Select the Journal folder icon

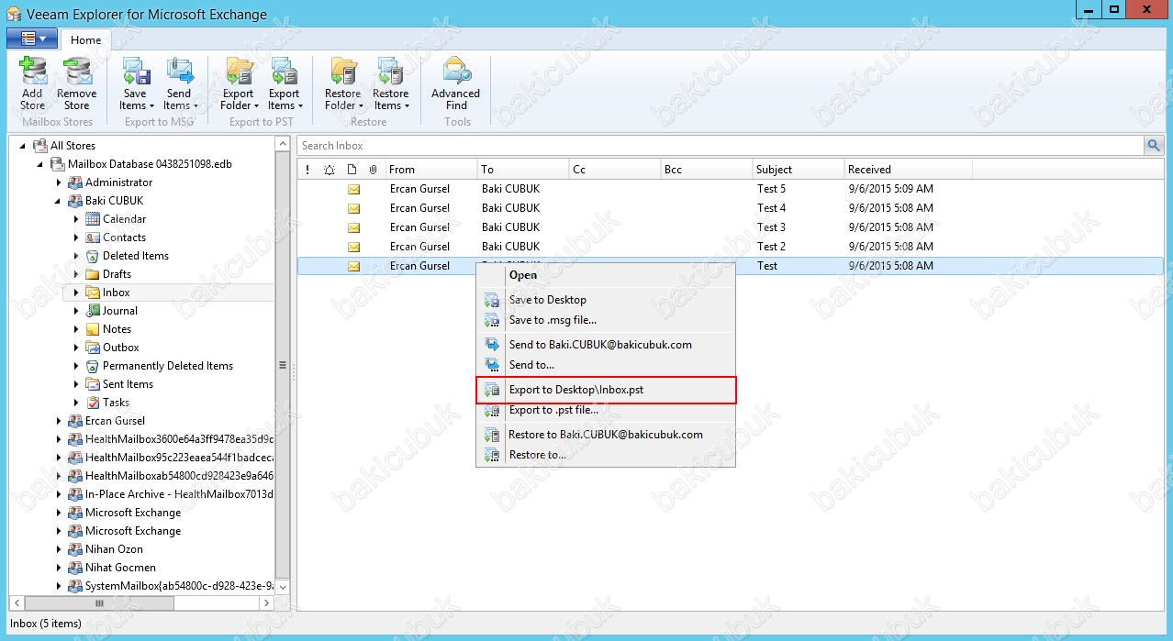pos(92,311)
